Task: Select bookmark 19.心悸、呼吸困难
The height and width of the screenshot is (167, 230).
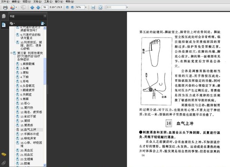Action: [31, 144]
